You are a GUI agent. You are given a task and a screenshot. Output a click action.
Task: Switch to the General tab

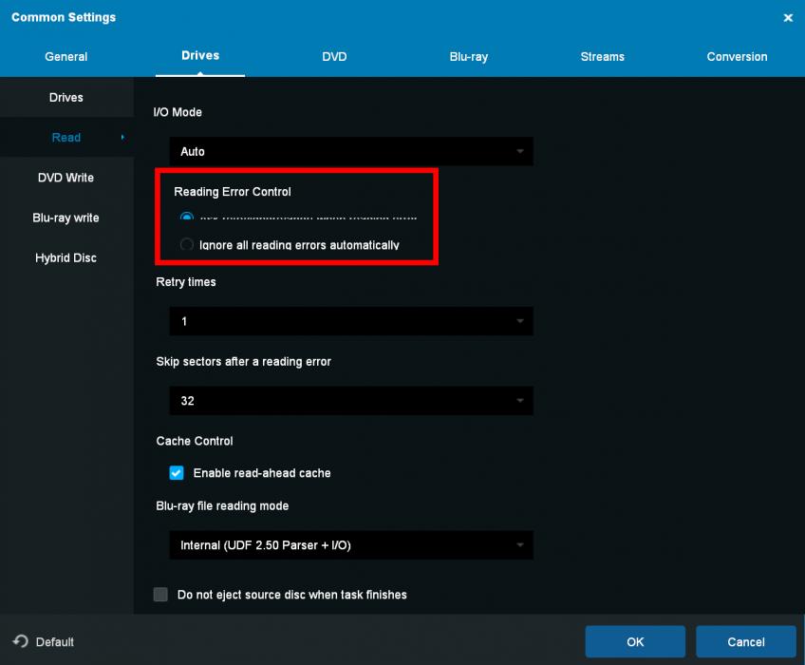[x=66, y=57]
